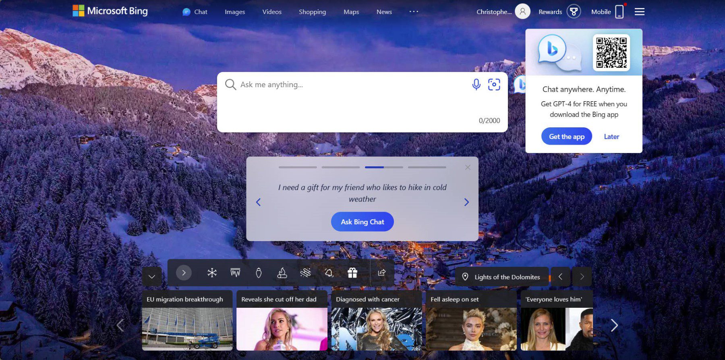Expand the holiday toolbar round arrow

point(184,273)
